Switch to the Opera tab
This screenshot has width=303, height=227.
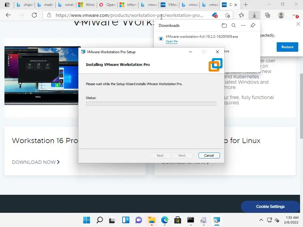(107, 5)
